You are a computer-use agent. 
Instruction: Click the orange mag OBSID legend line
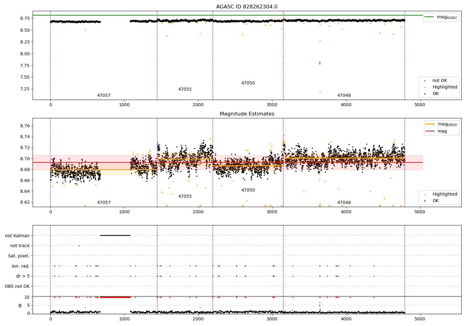tap(430, 124)
